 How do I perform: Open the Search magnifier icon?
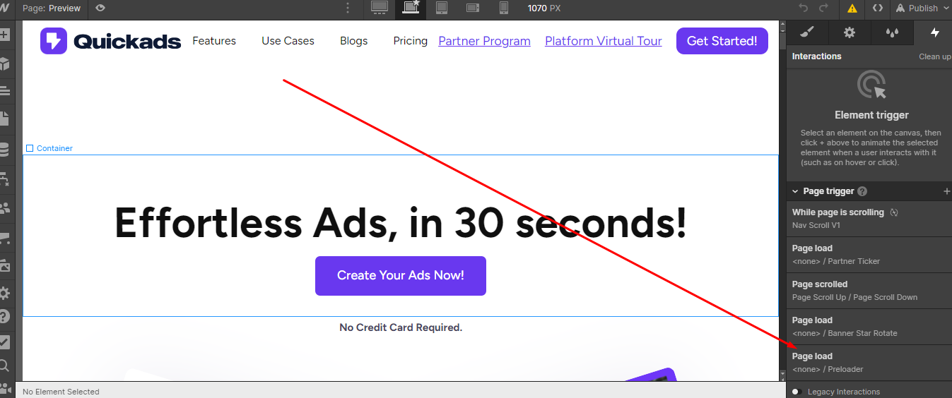point(5,366)
